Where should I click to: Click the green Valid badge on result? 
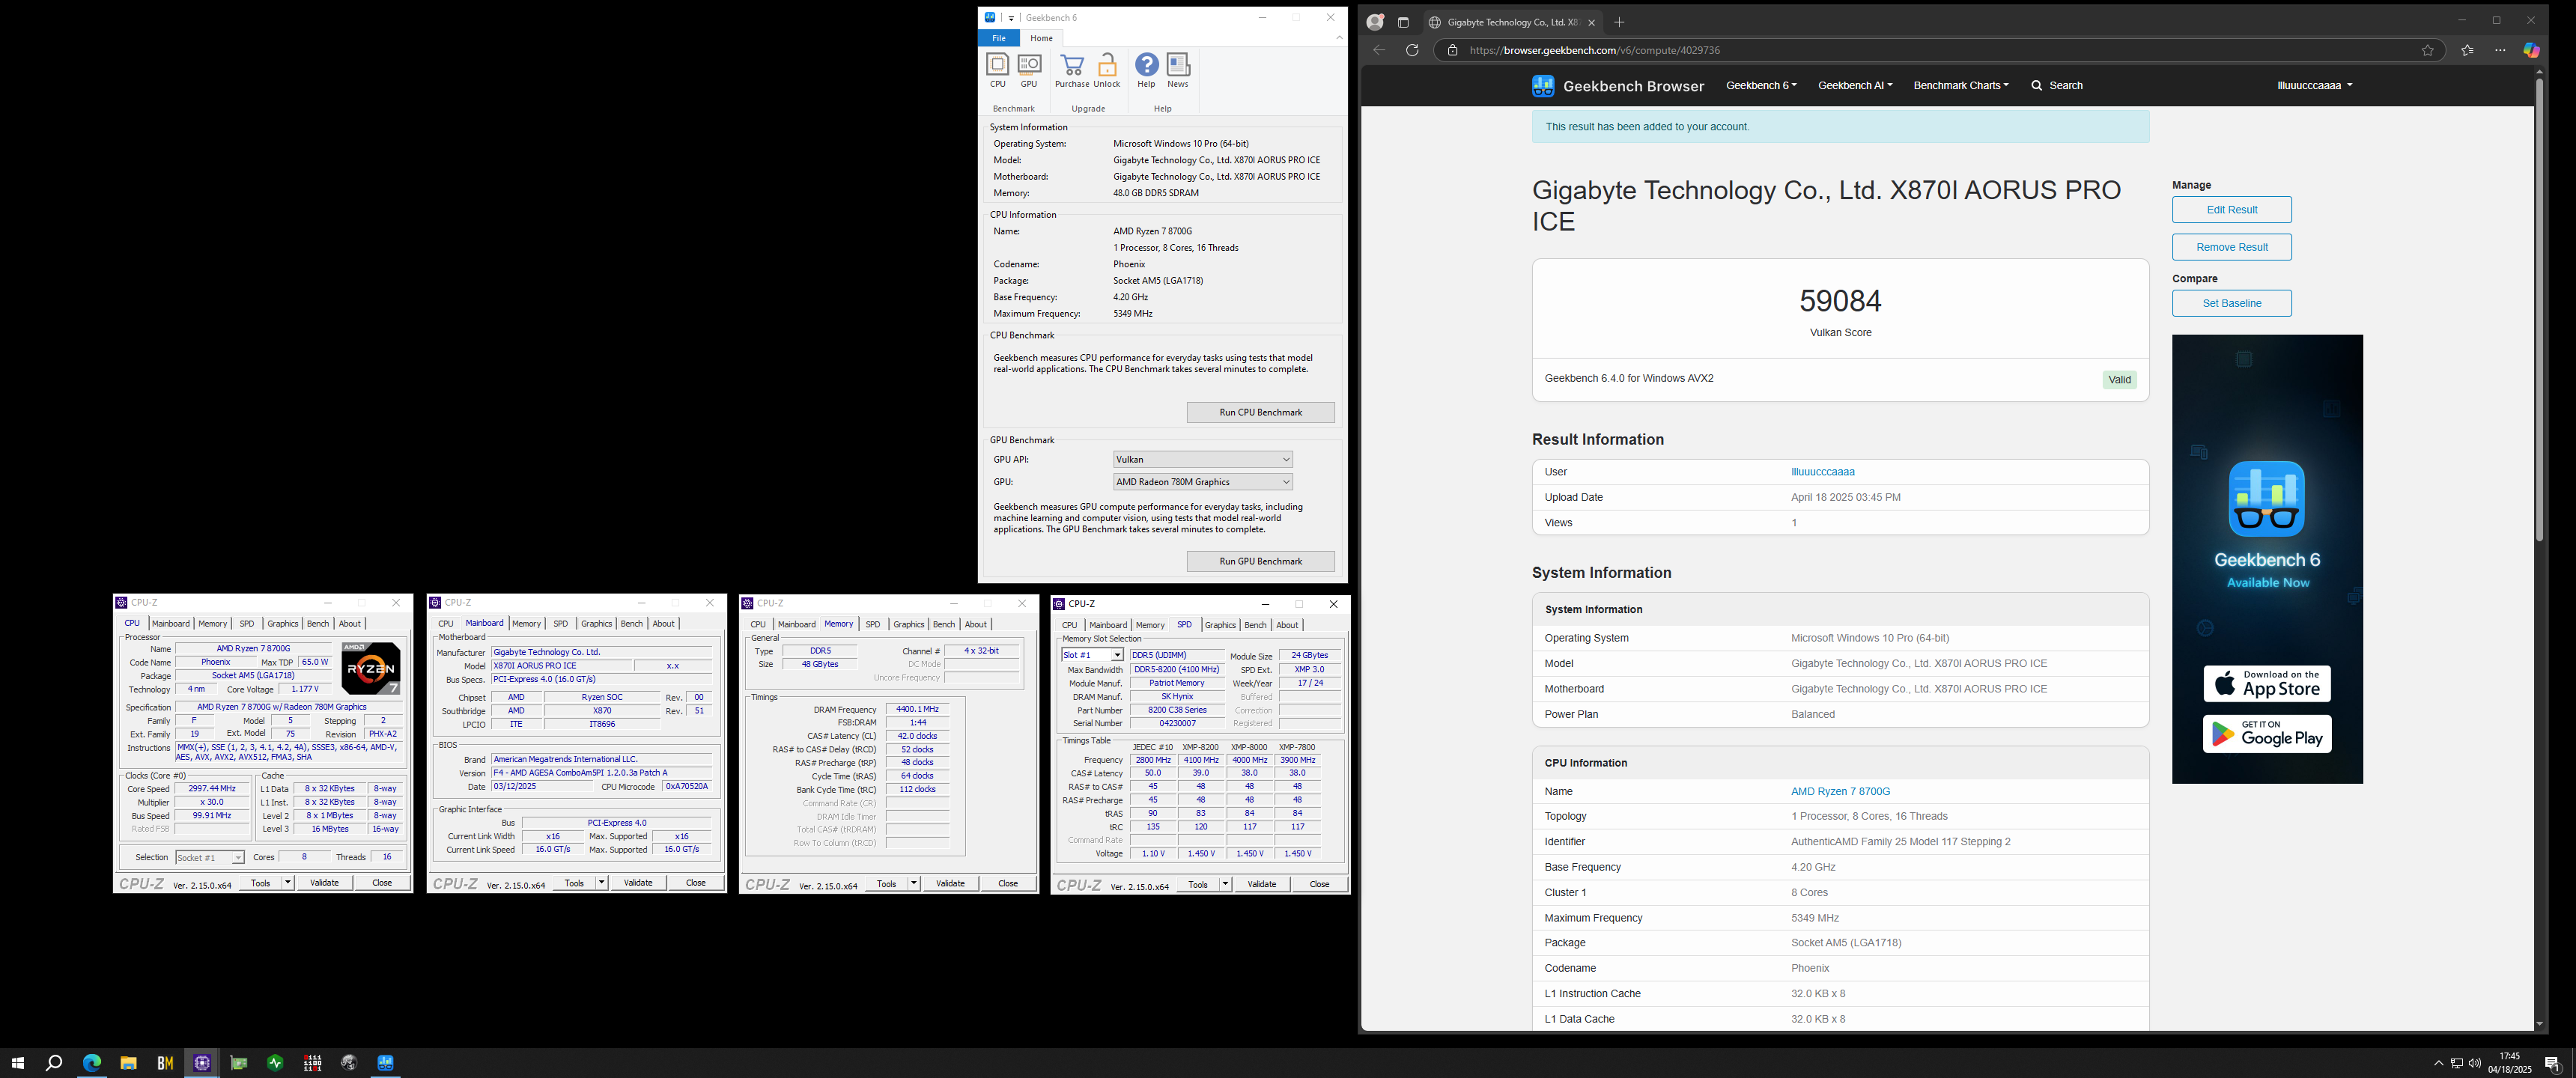(2119, 380)
